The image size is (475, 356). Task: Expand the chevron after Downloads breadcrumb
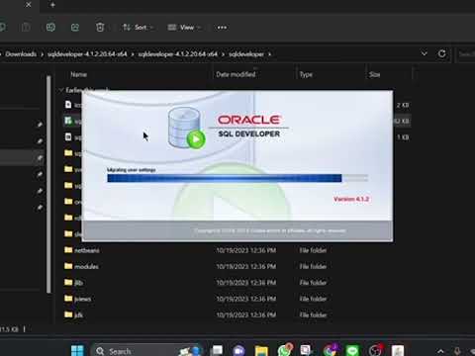point(43,54)
